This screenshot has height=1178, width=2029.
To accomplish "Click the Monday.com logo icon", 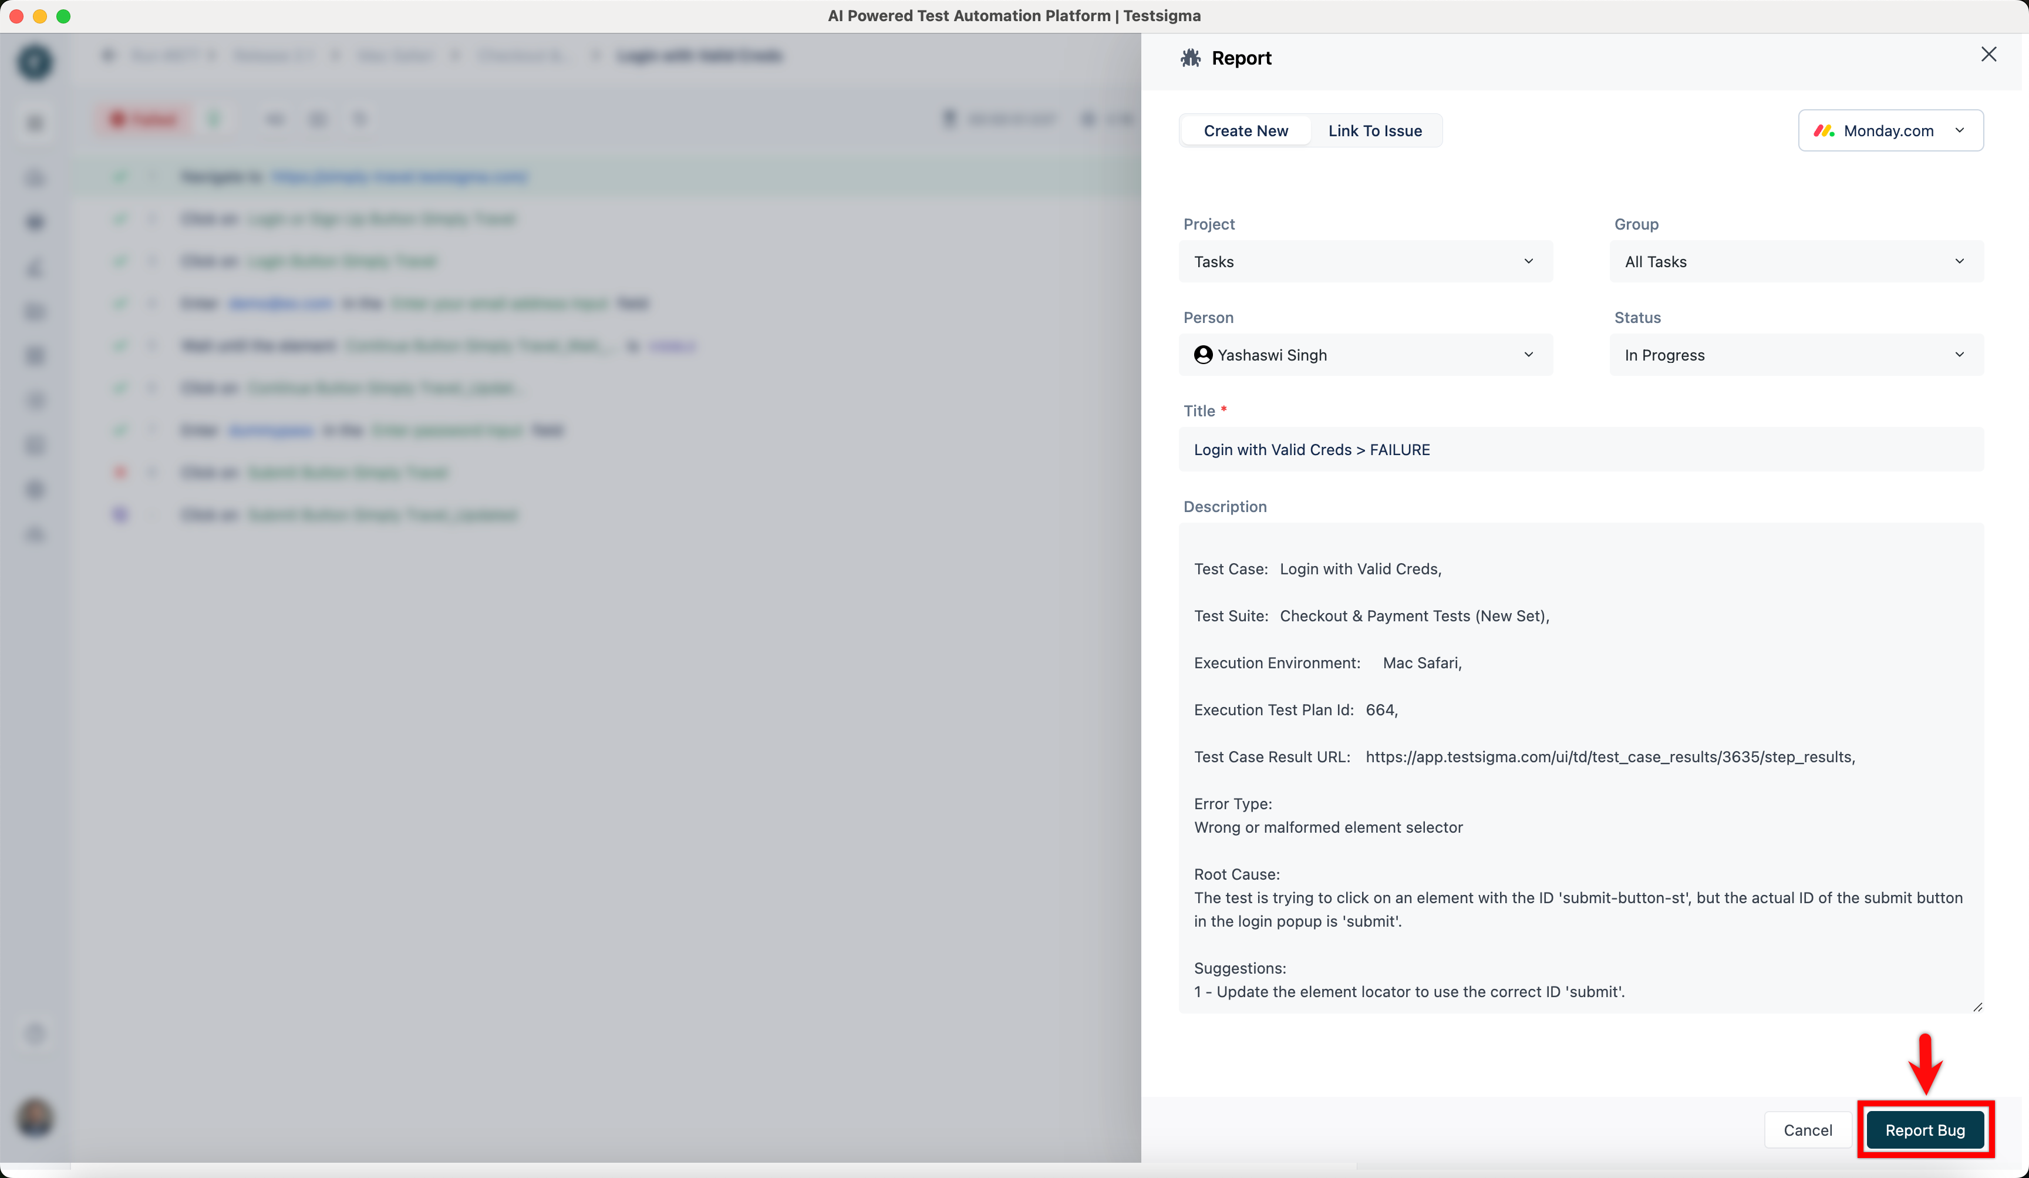I will point(1824,130).
